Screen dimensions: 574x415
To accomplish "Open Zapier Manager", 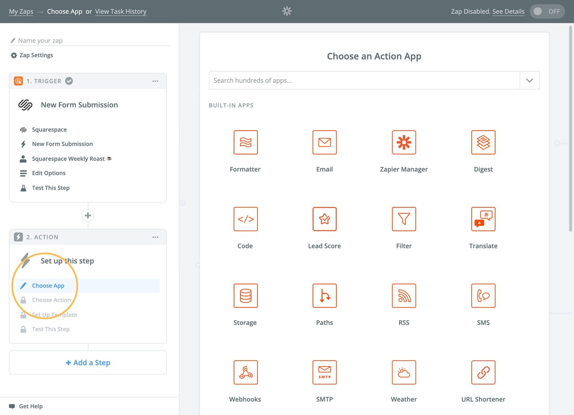I will coord(404,143).
